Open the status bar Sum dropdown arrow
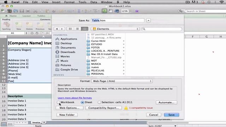 (x=175, y=126)
